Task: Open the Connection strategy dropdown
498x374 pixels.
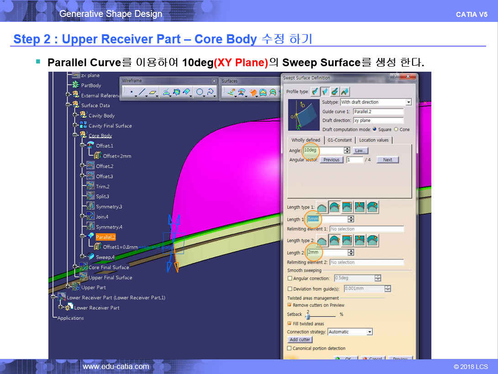Action: (x=369, y=332)
